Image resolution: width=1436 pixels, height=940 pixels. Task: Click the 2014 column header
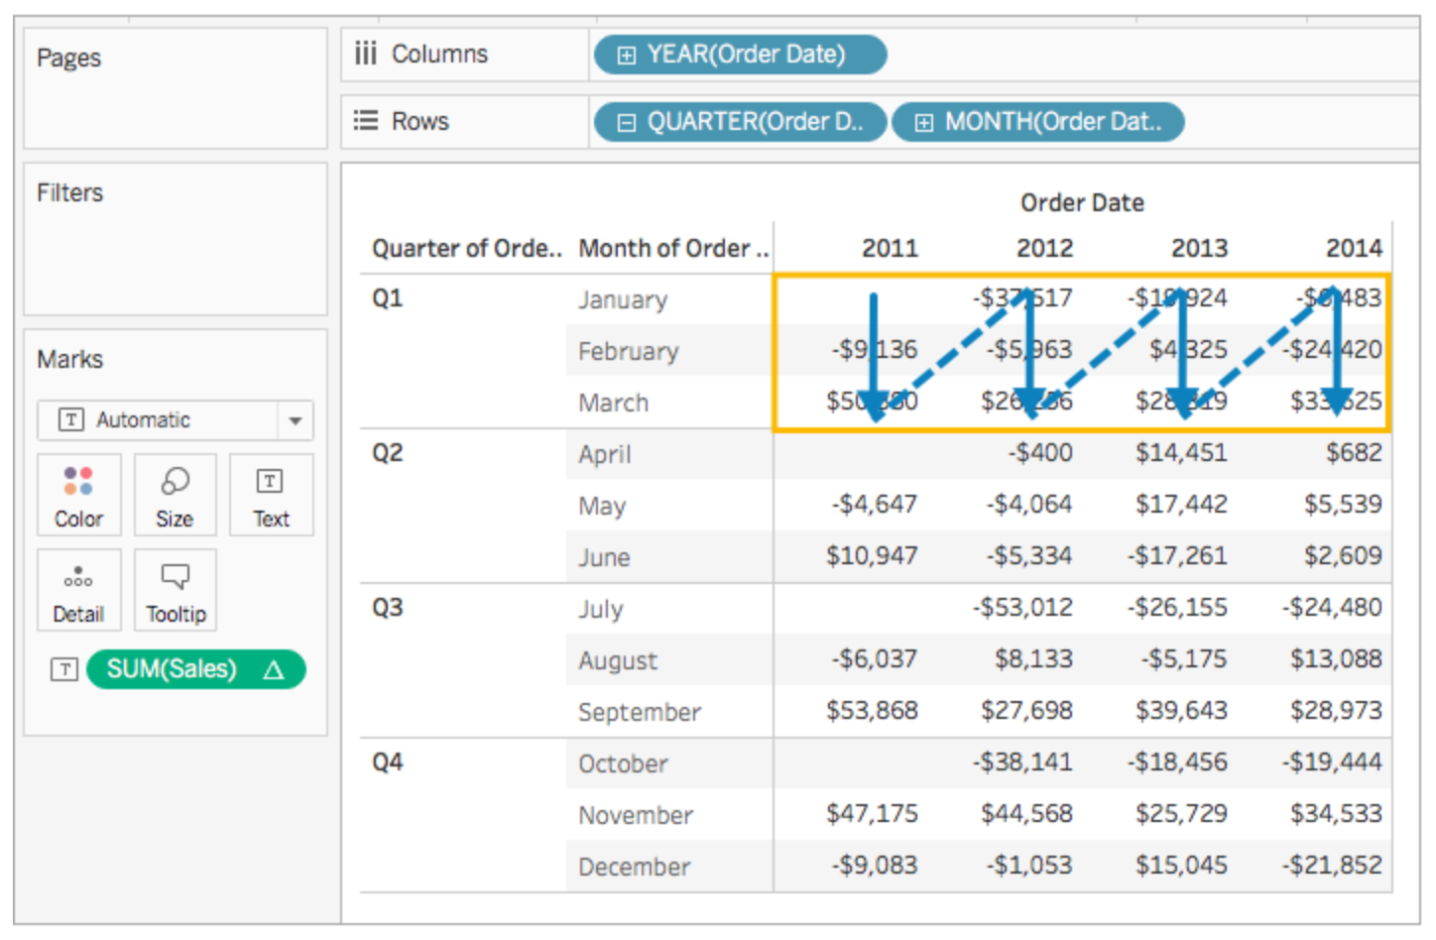1354,248
